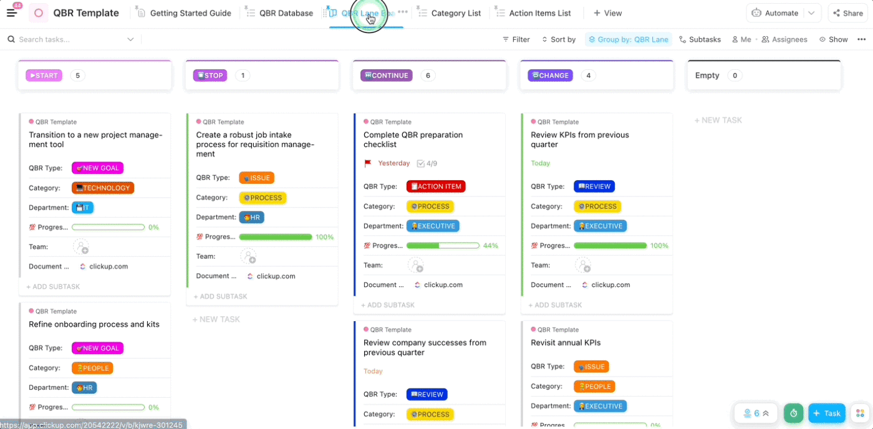Image resolution: width=873 pixels, height=429 pixels.
Task: Toggle the Assignees filter
Action: 784,39
